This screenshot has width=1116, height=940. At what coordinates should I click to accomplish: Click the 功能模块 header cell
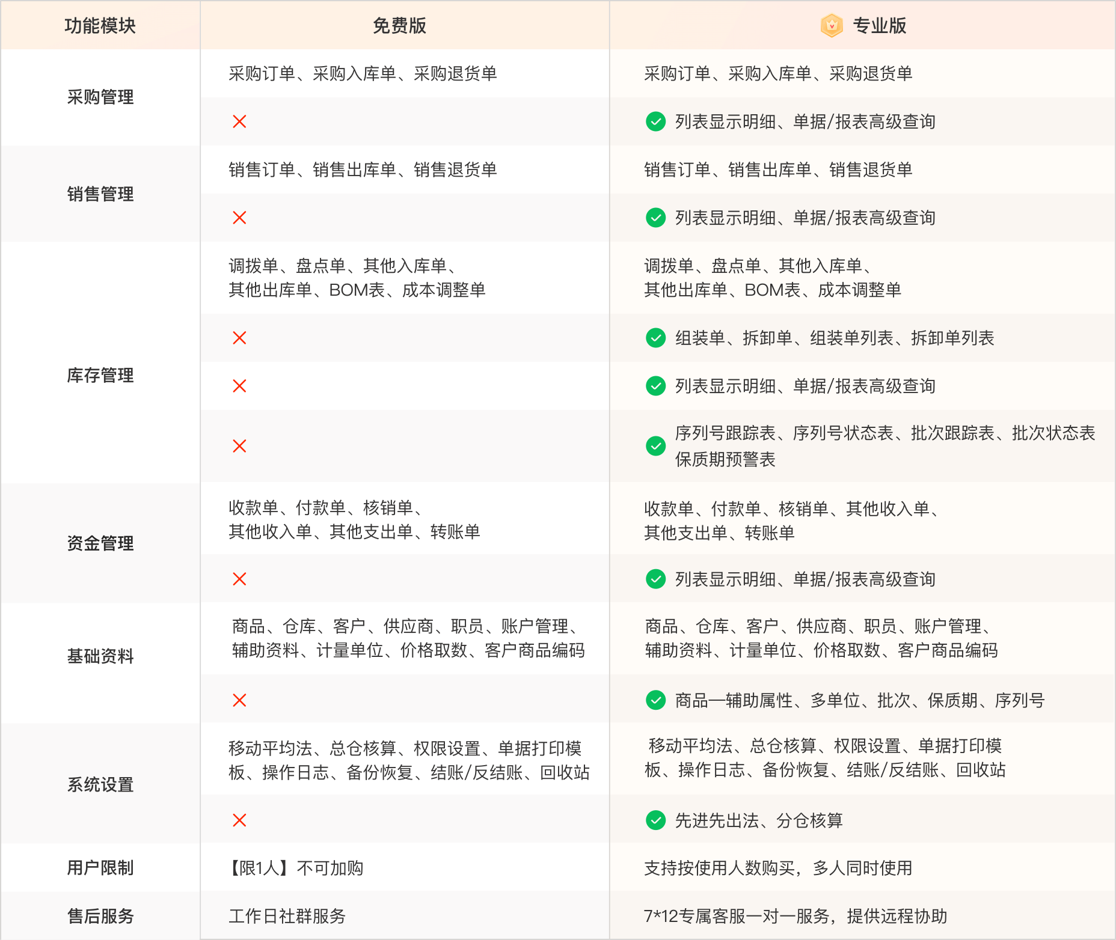(x=100, y=26)
